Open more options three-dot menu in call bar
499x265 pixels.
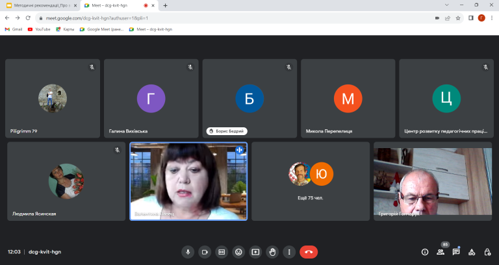point(289,252)
